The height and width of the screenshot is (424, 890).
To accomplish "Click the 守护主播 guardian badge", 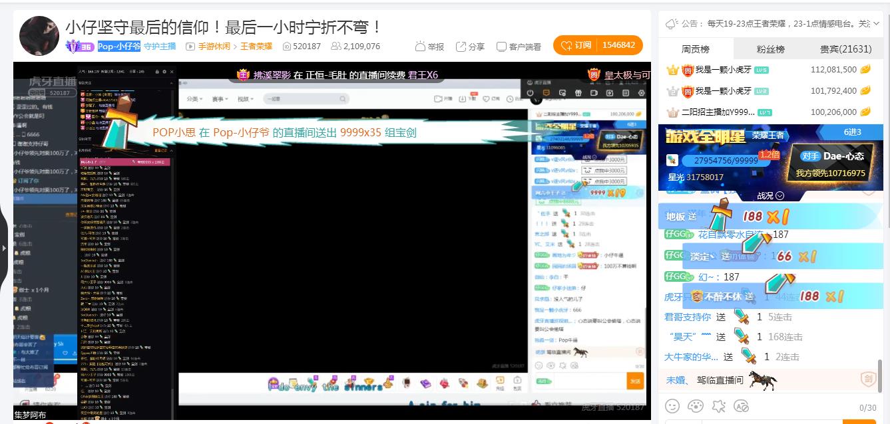I will point(160,47).
